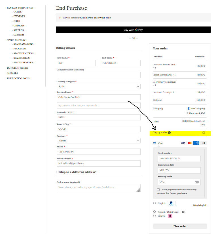218x236 pixels.
Task: Click the Visa card logo
Action: 183,143
